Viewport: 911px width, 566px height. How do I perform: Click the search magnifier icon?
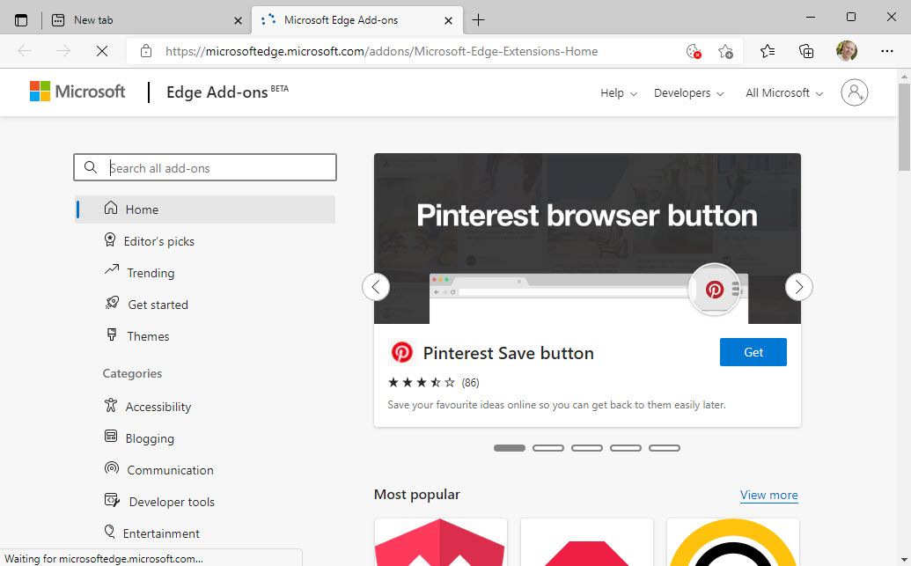(90, 167)
